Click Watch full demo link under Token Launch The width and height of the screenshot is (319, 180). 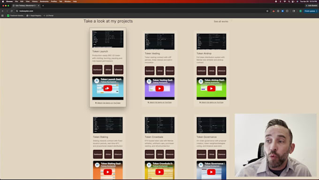108,103
